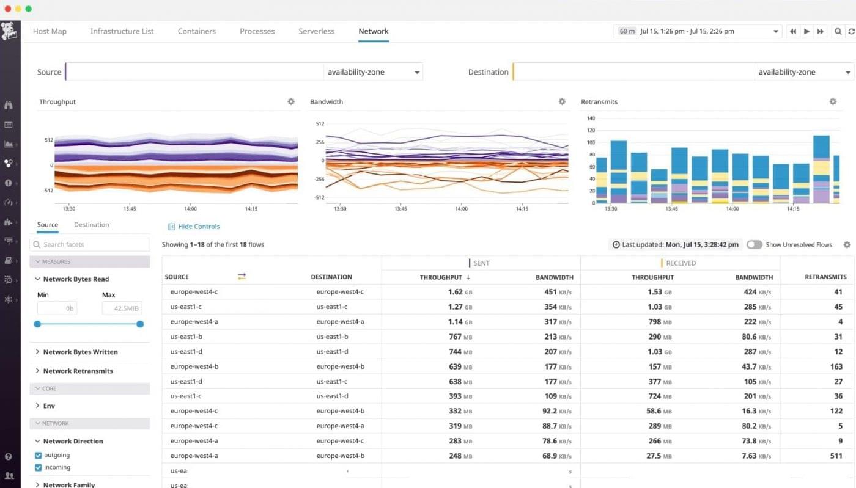Open the Containers tab

[196, 31]
